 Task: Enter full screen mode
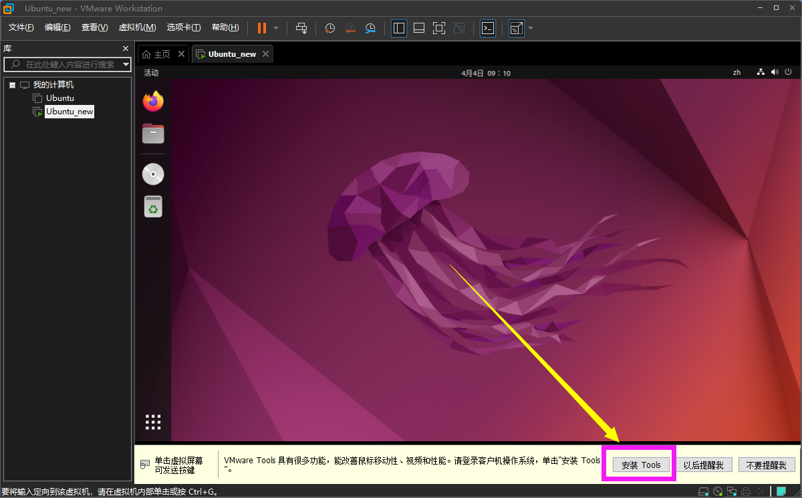(x=439, y=28)
